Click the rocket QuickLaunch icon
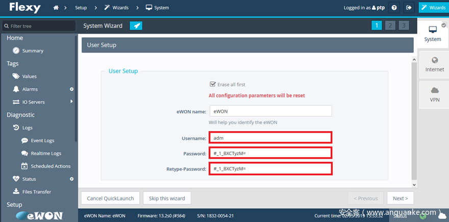The width and height of the screenshot is (449, 222). (x=136, y=26)
